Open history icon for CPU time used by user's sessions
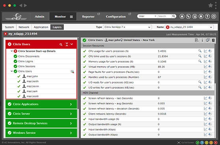This screenshot has width=220, height=145. pos(210,56)
